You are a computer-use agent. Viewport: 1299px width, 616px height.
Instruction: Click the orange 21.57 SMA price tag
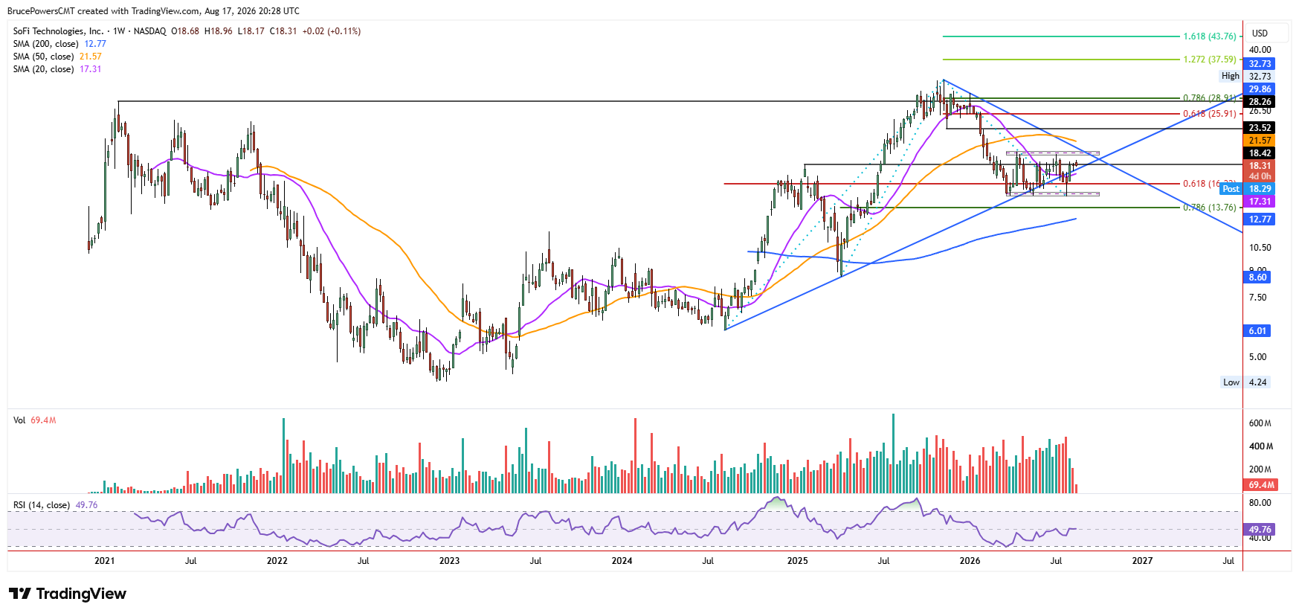point(1259,141)
